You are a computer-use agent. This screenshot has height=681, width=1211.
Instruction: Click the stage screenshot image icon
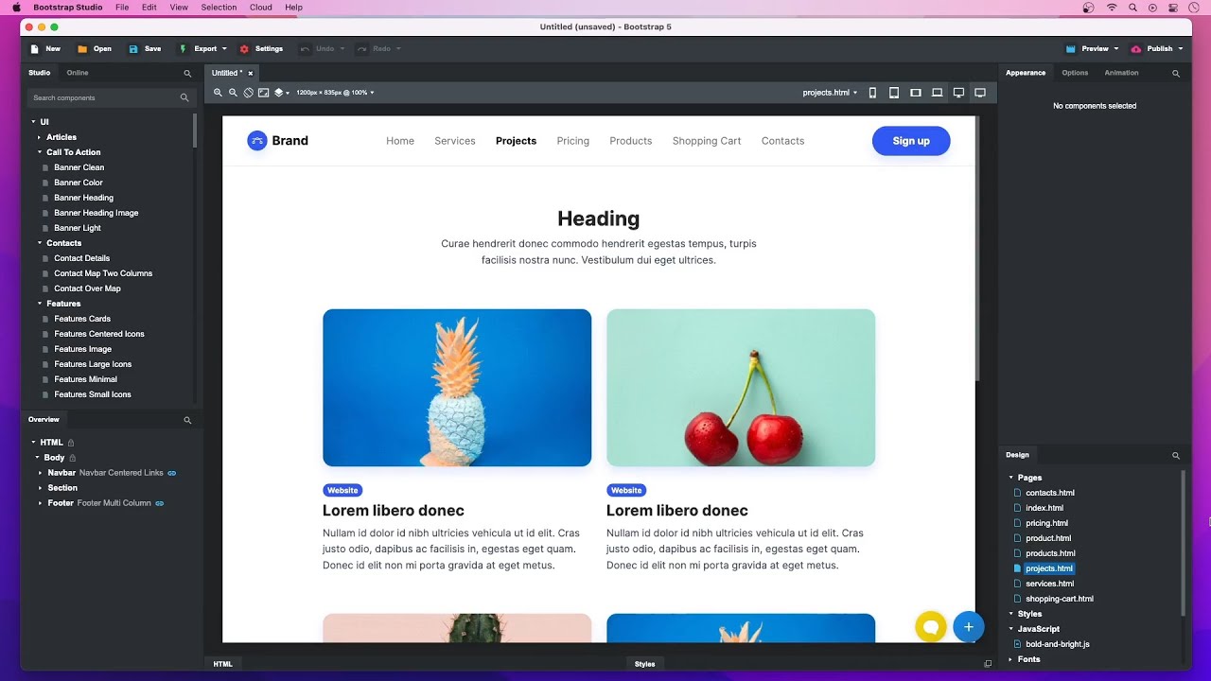tap(263, 93)
